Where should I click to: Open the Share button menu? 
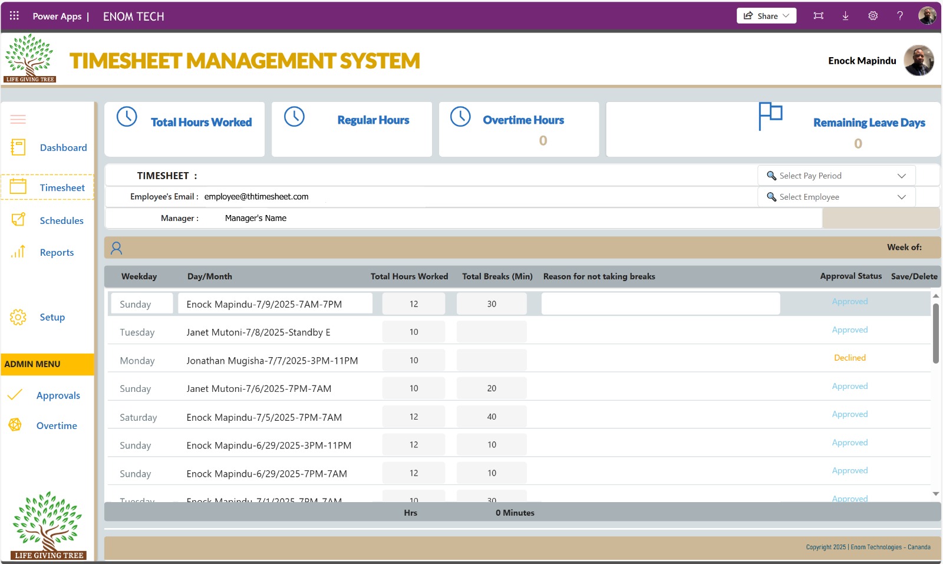pyautogui.click(x=766, y=16)
